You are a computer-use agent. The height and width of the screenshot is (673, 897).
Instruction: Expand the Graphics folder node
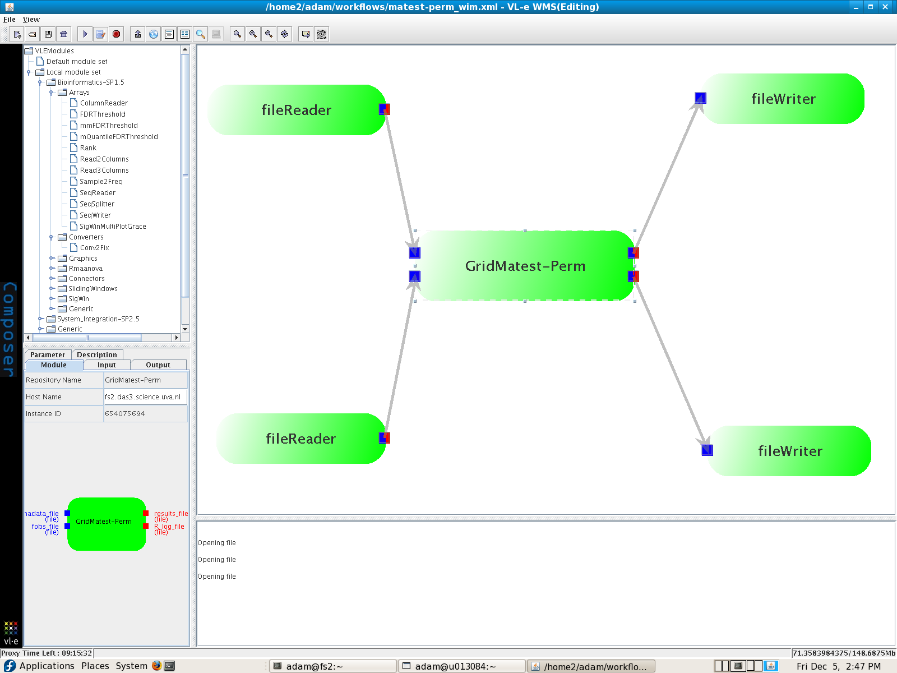(51, 259)
